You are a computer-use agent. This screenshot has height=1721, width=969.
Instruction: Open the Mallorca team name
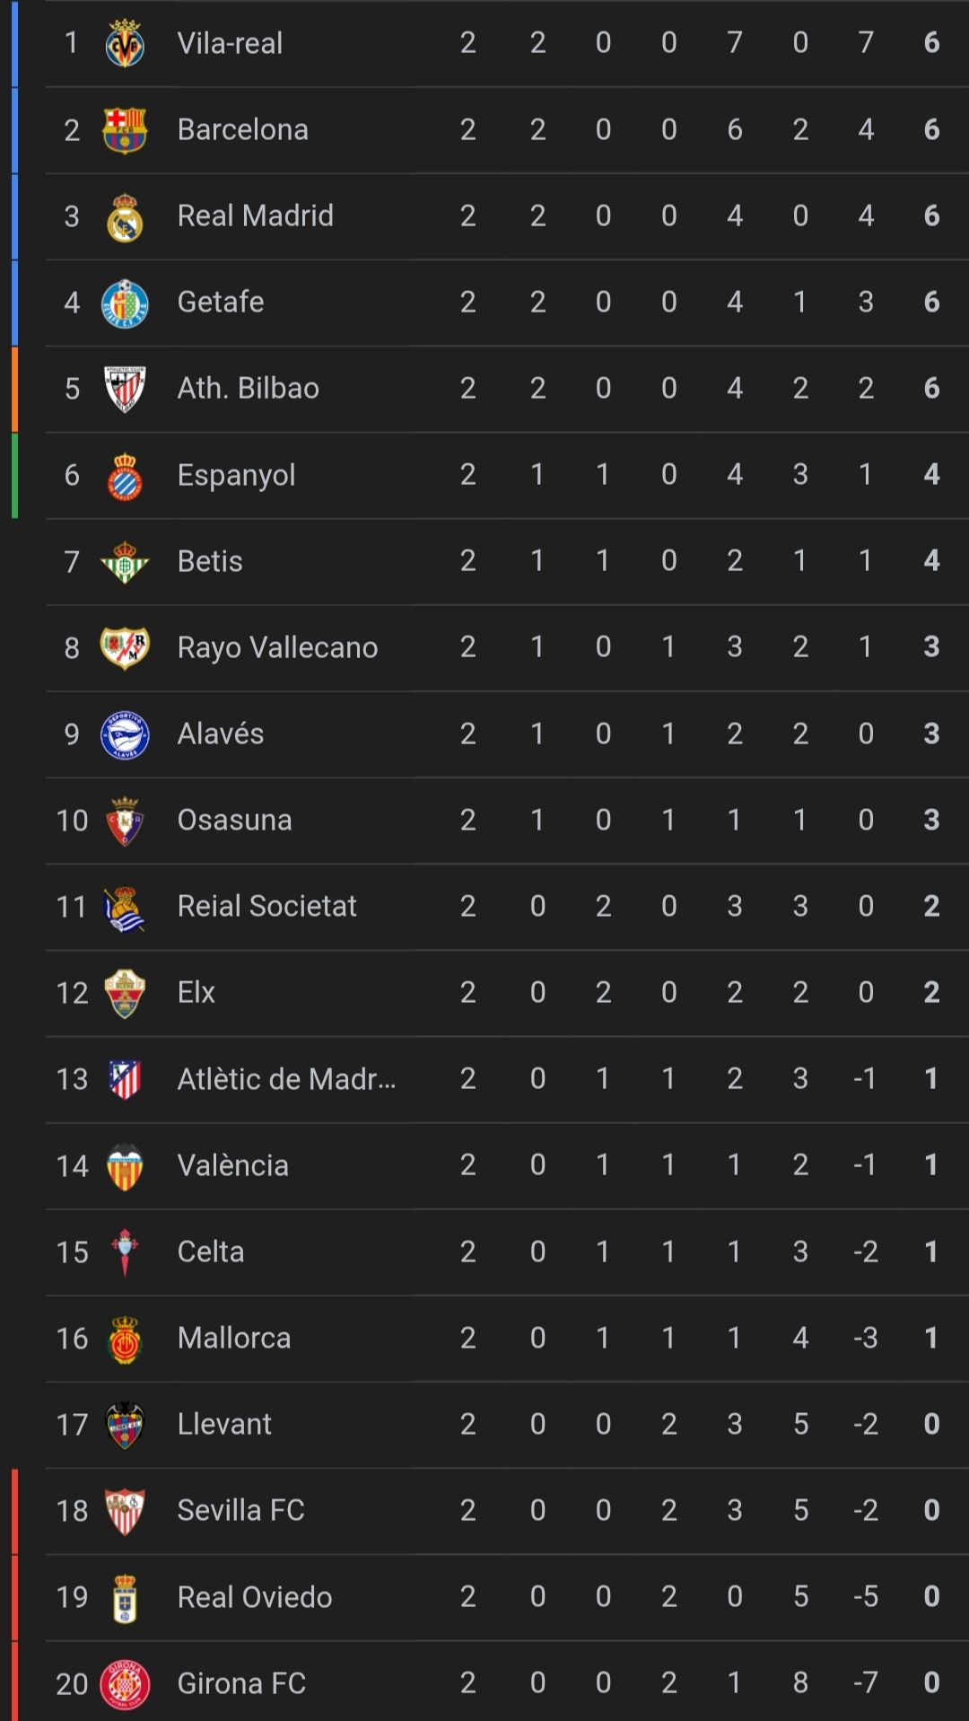coord(233,1338)
